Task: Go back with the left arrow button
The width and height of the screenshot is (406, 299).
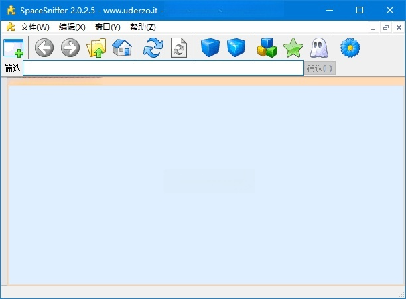Action: (x=44, y=48)
